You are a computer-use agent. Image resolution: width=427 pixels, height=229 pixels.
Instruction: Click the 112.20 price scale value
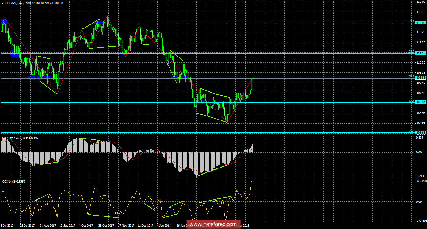(422, 42)
